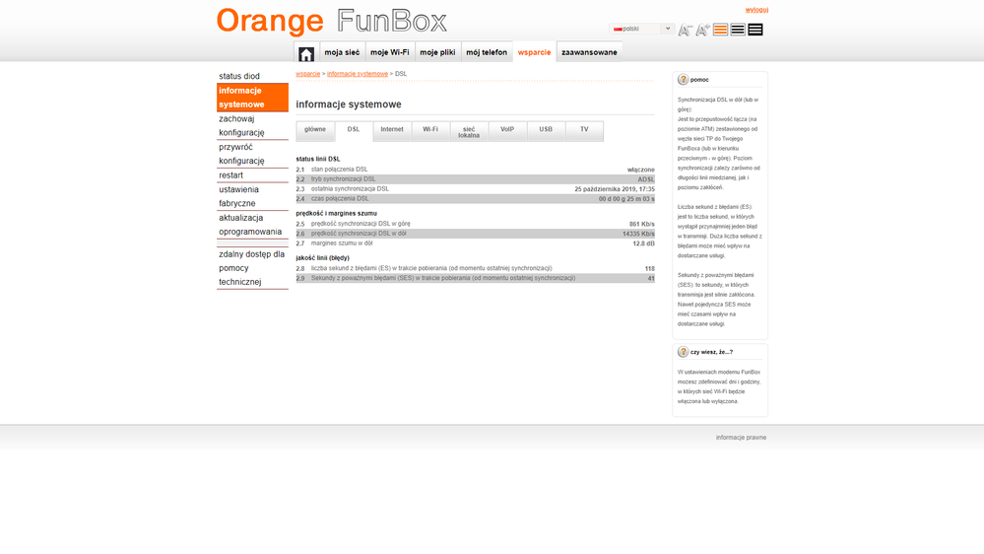This screenshot has width=984, height=554.
Task: Decrease font size with A- icon
Action: click(x=685, y=30)
